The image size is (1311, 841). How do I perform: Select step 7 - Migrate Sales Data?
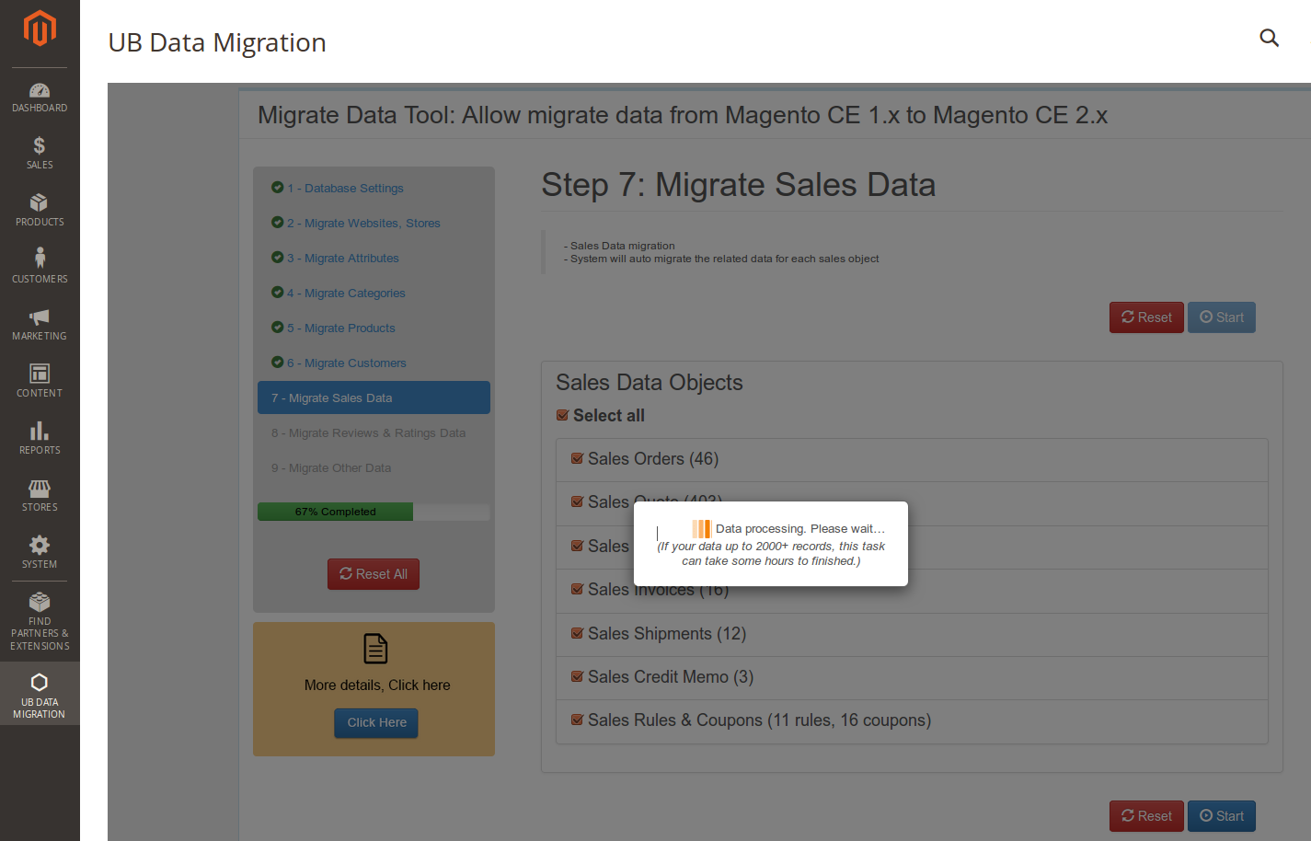[374, 397]
